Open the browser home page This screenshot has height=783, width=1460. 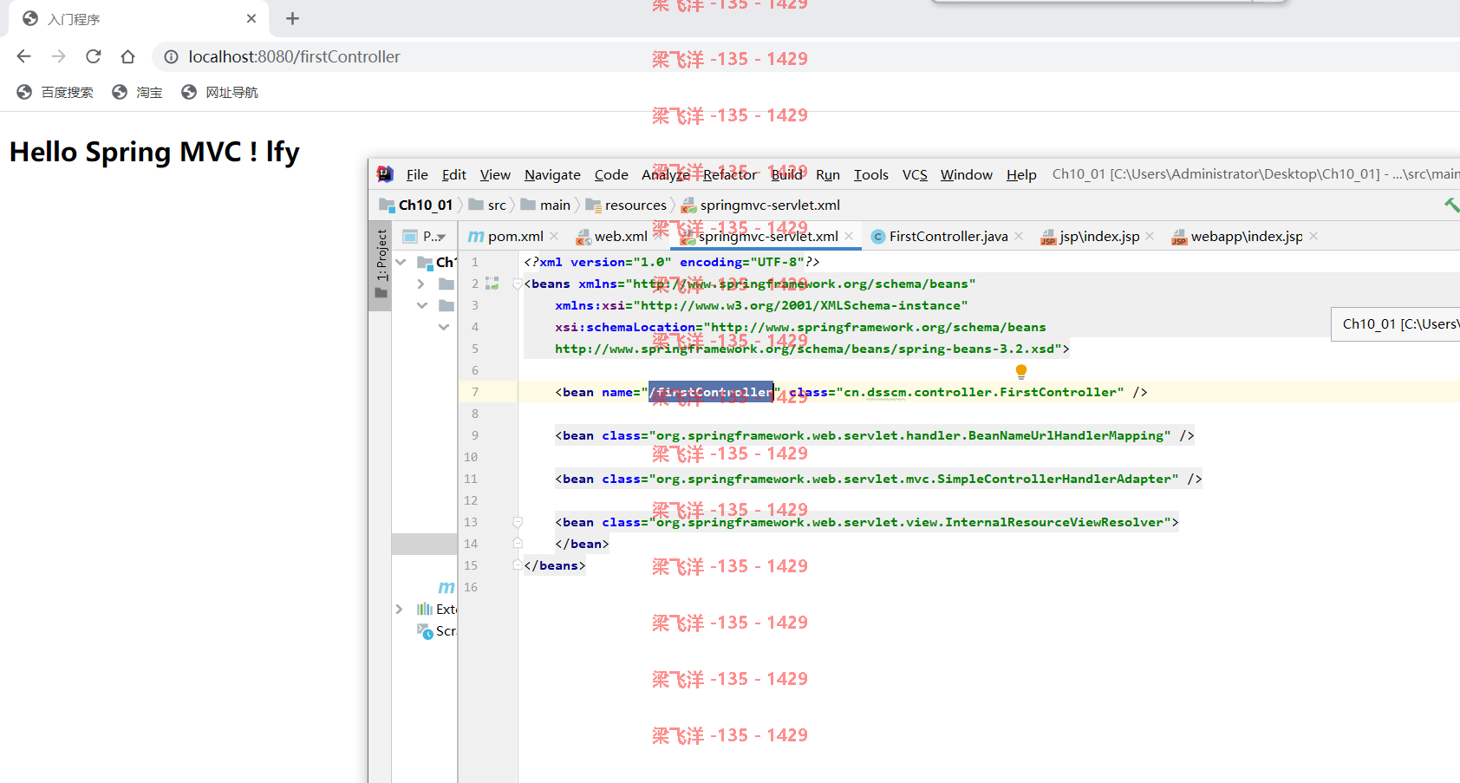click(x=127, y=56)
